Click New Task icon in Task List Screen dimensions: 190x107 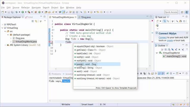tap(157, 21)
